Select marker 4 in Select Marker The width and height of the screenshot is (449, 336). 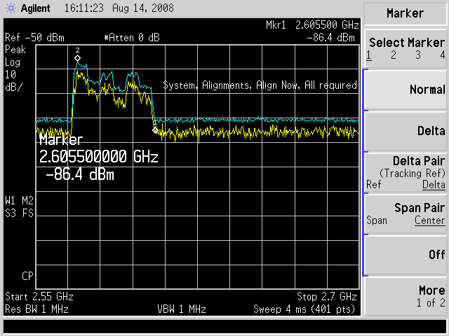click(442, 55)
